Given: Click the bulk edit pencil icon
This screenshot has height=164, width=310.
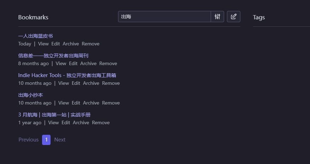Looking at the screenshot, I should point(234,17).
